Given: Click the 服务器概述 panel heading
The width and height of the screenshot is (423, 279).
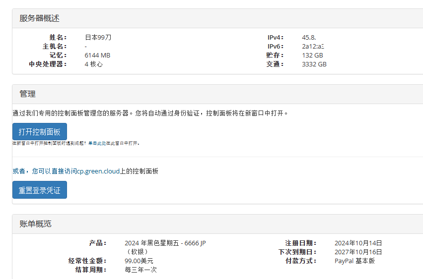Looking at the screenshot, I should [x=39, y=18].
